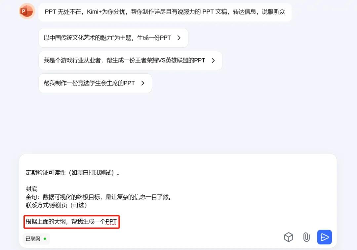This screenshot has height=250, width=357.
Task: Click the 金句 line in the input box
Action: 99,197
